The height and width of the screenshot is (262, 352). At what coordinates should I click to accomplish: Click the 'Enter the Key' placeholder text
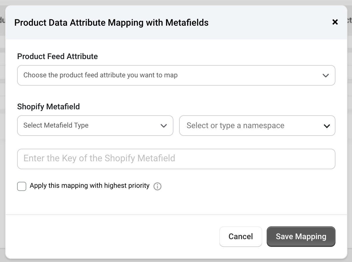click(x=99, y=158)
